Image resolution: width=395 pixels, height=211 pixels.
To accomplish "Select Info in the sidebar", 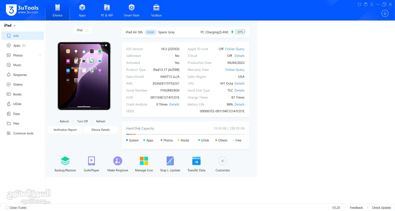I will point(23,36).
